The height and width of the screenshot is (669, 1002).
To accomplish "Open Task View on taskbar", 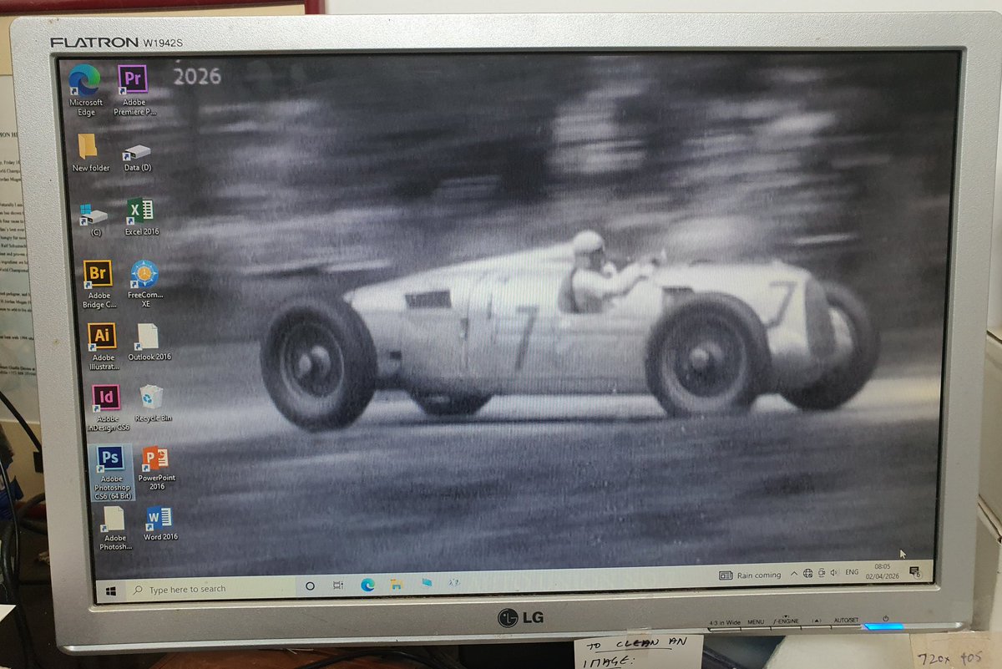I will coord(338,585).
